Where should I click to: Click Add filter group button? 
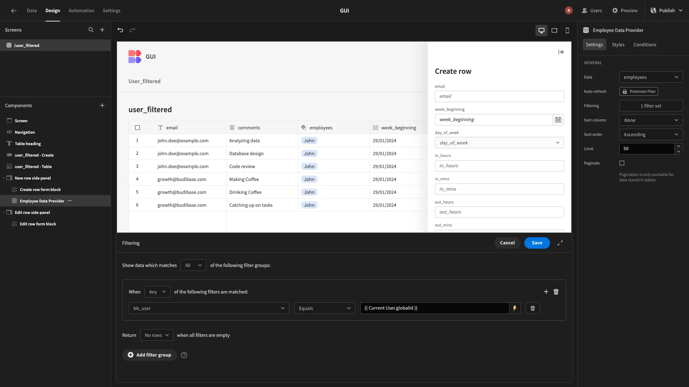click(x=150, y=355)
